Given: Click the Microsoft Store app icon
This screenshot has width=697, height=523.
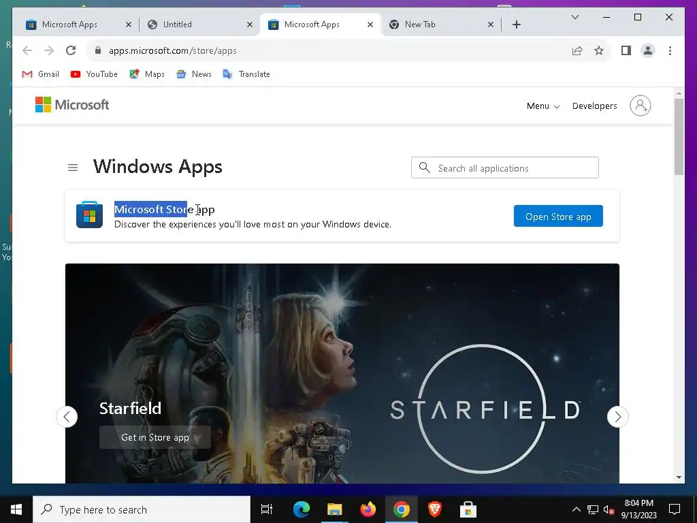Looking at the screenshot, I should coord(89,215).
